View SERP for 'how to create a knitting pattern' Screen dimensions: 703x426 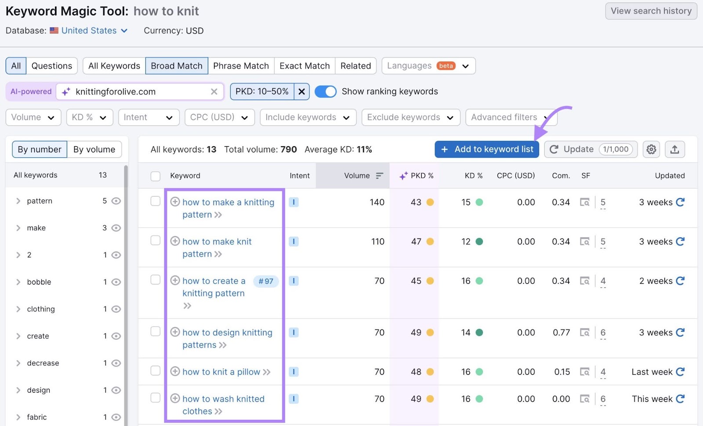[584, 281]
